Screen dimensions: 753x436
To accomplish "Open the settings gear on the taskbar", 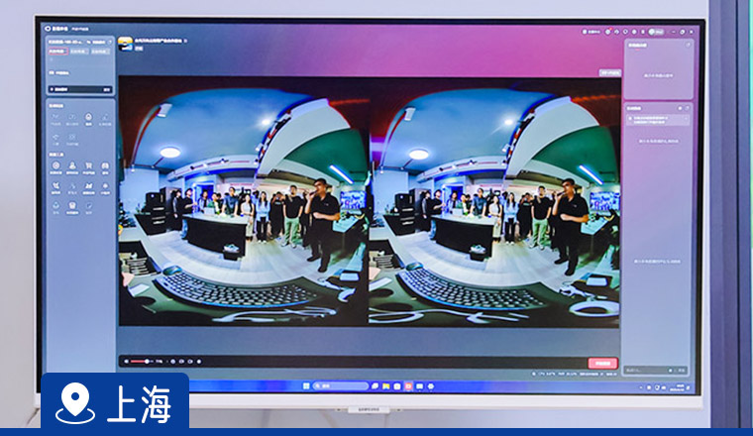I will click(x=430, y=386).
